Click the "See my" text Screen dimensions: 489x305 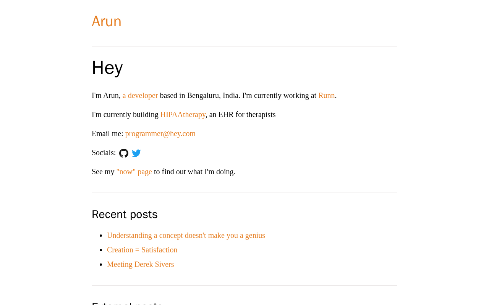103,172
